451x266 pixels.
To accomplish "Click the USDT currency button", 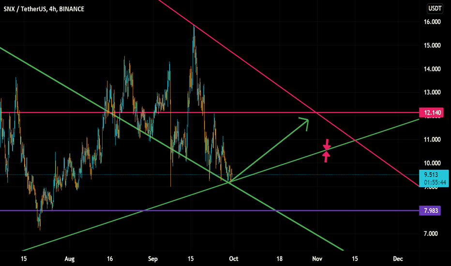I will click(435, 8).
